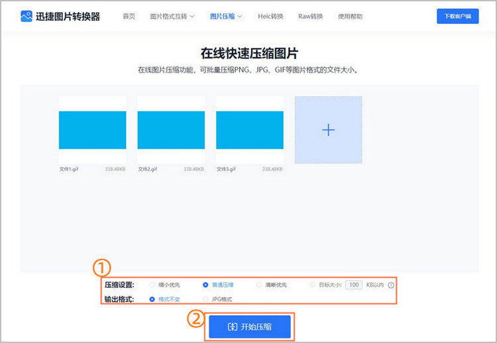Click the 文件1.gif file name

[69, 169]
